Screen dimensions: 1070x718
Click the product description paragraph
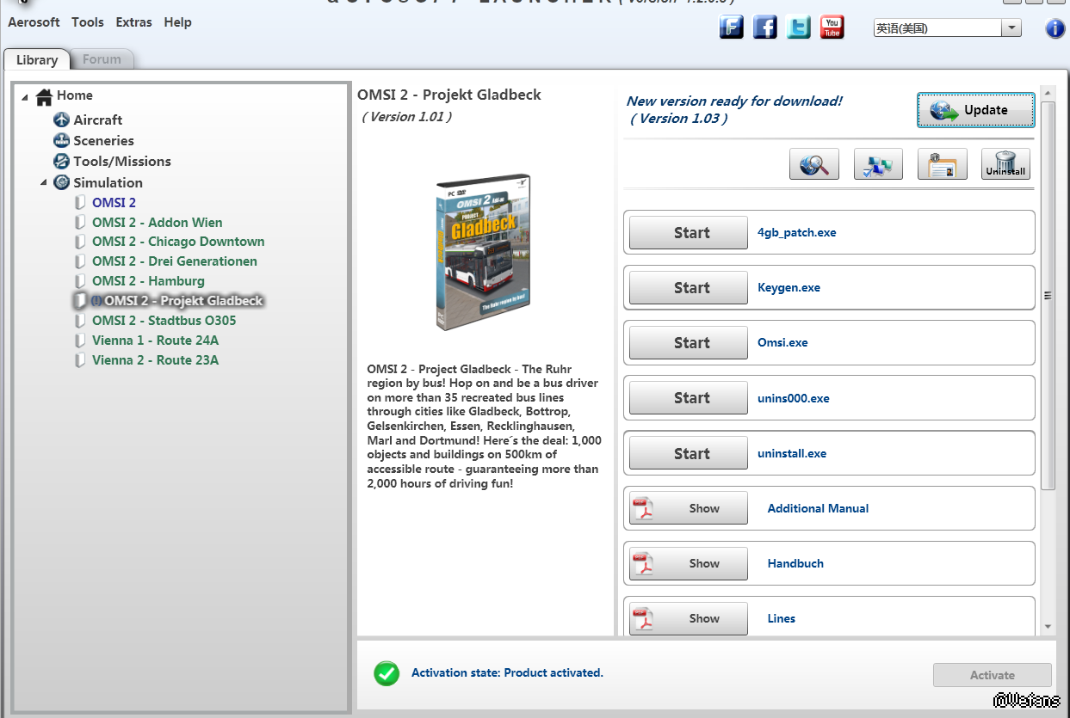click(484, 427)
